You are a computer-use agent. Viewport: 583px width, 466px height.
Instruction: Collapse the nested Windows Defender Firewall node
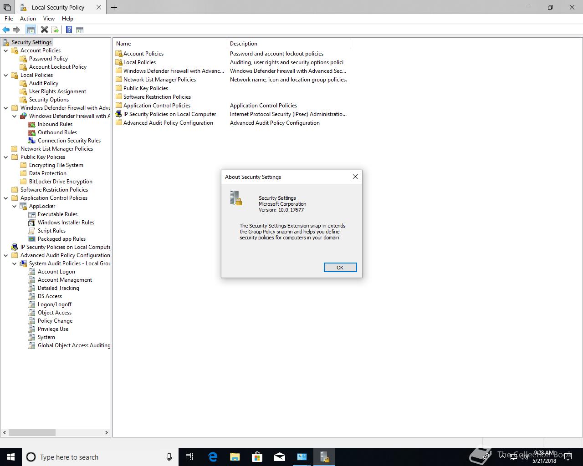click(x=15, y=116)
